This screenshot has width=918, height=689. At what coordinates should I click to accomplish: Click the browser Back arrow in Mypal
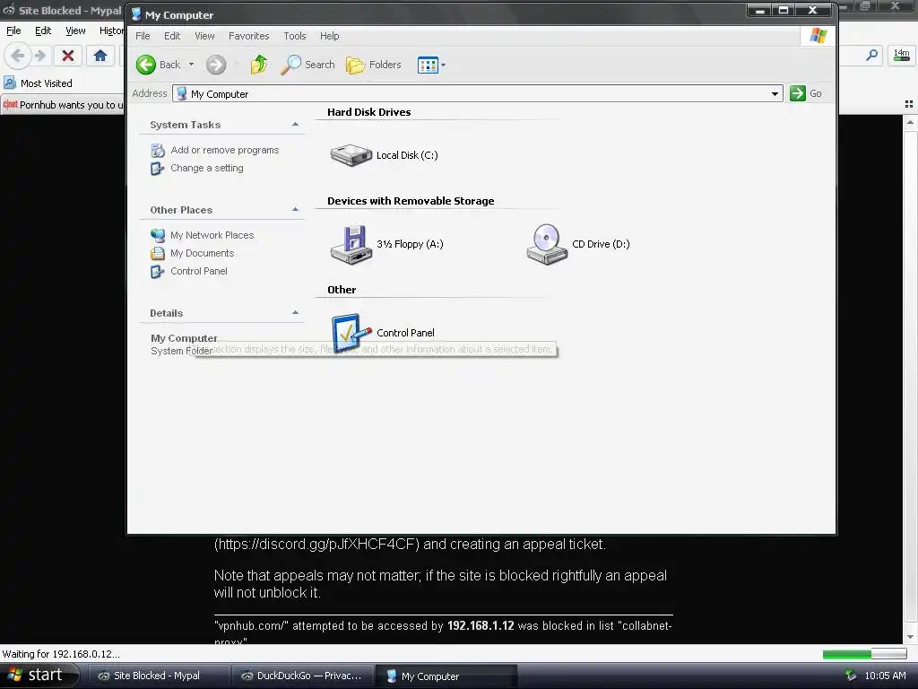[18, 56]
